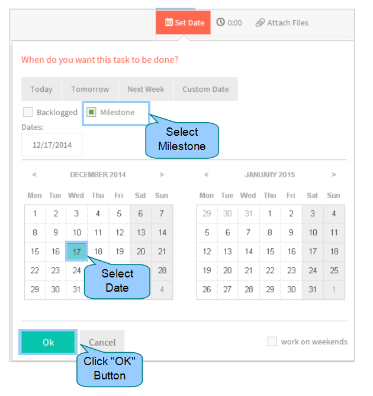Choose the Tomorrow date option
The width and height of the screenshot is (373, 396).
pos(90,89)
